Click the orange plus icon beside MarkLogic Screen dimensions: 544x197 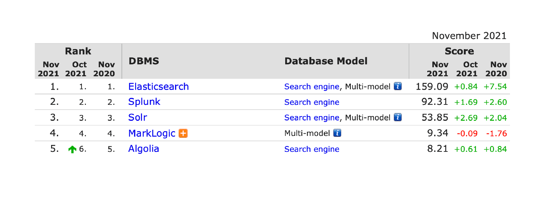point(183,133)
